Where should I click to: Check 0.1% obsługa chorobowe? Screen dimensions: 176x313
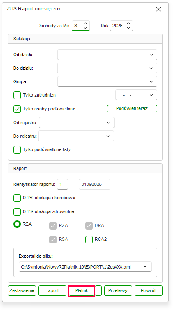tap(17, 198)
